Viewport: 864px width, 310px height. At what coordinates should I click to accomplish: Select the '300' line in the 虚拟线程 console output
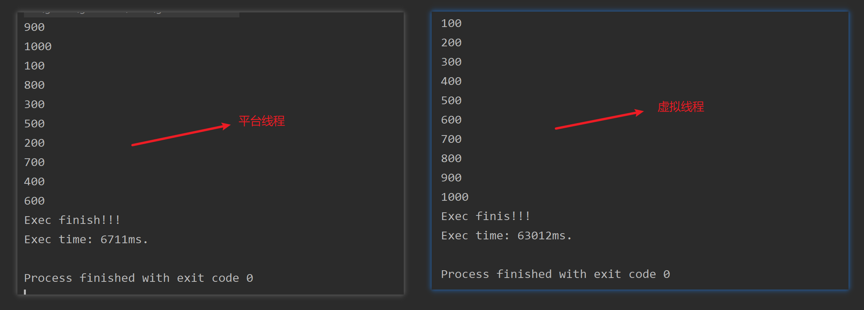[451, 62]
